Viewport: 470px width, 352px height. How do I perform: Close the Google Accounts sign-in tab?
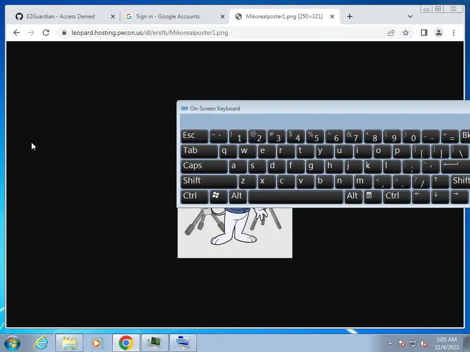223,16
